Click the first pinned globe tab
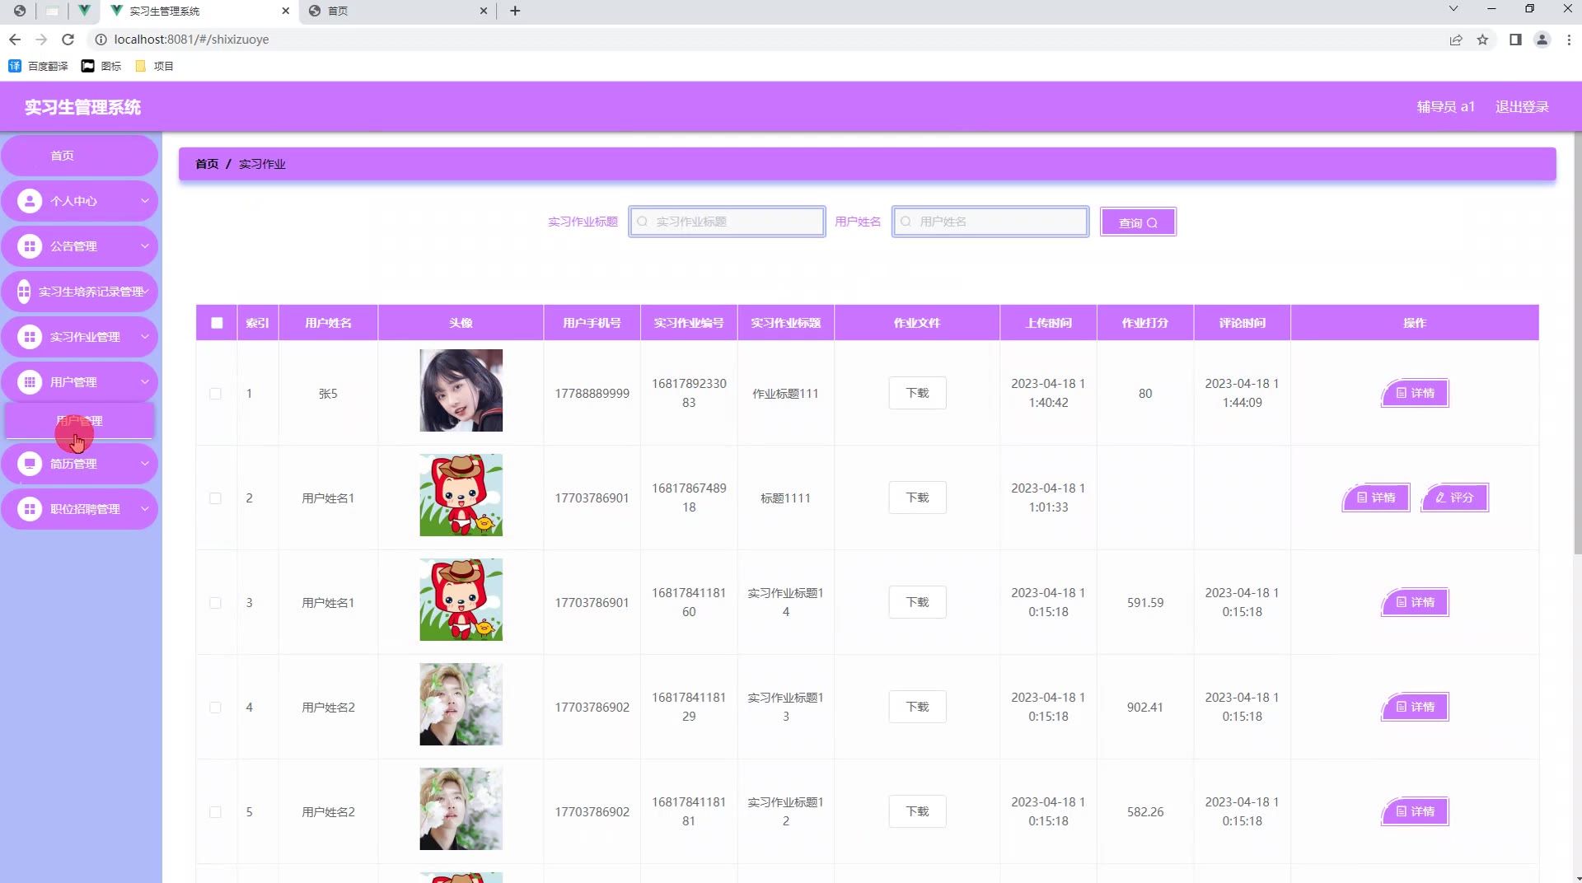This screenshot has height=883, width=1582. (x=20, y=11)
